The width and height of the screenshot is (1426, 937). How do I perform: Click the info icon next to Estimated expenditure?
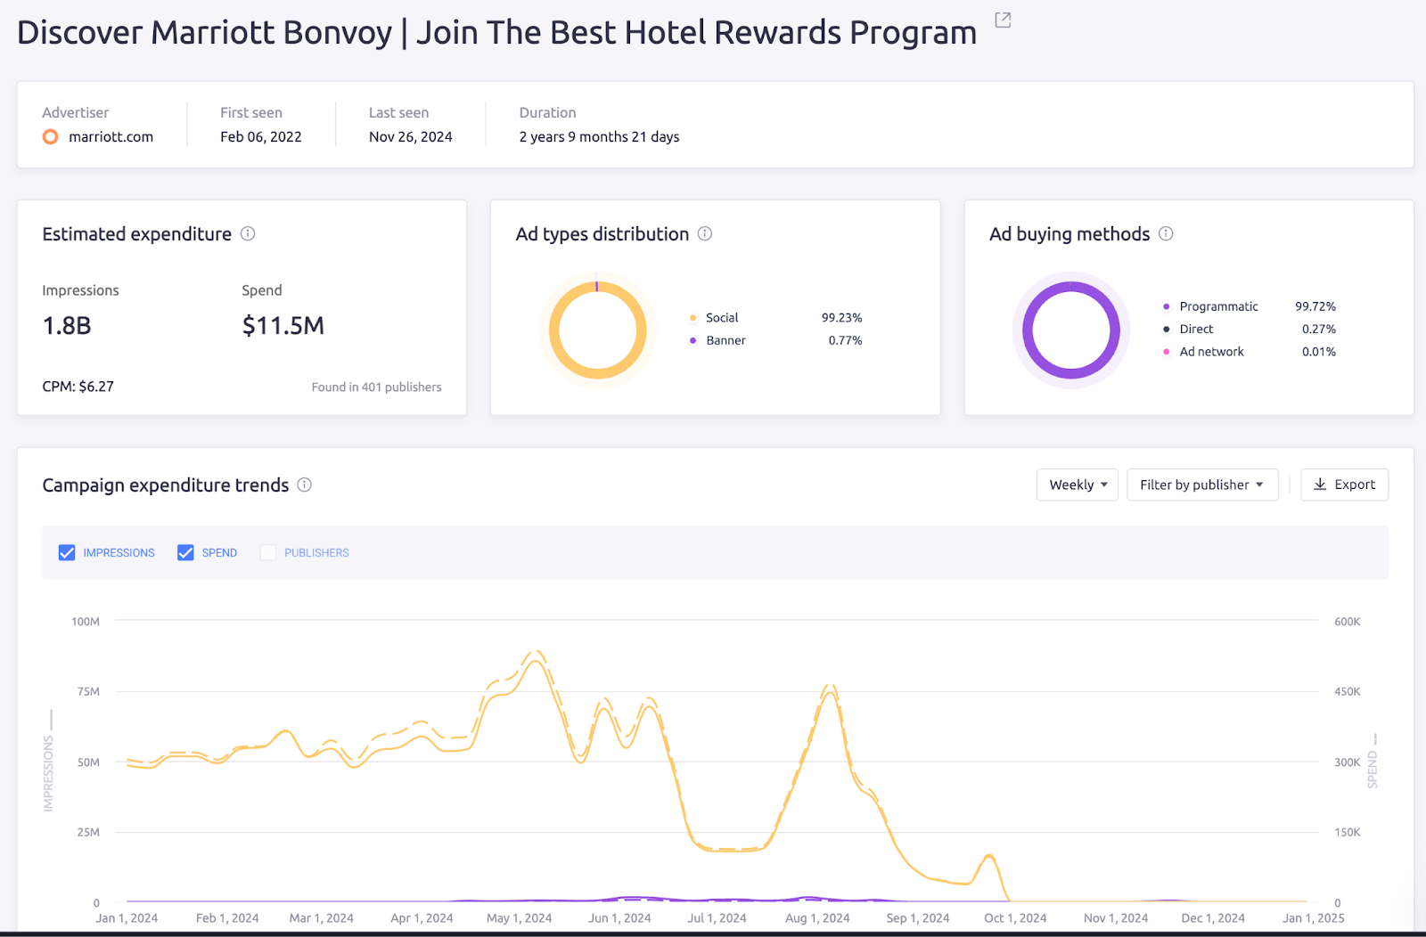tap(249, 233)
